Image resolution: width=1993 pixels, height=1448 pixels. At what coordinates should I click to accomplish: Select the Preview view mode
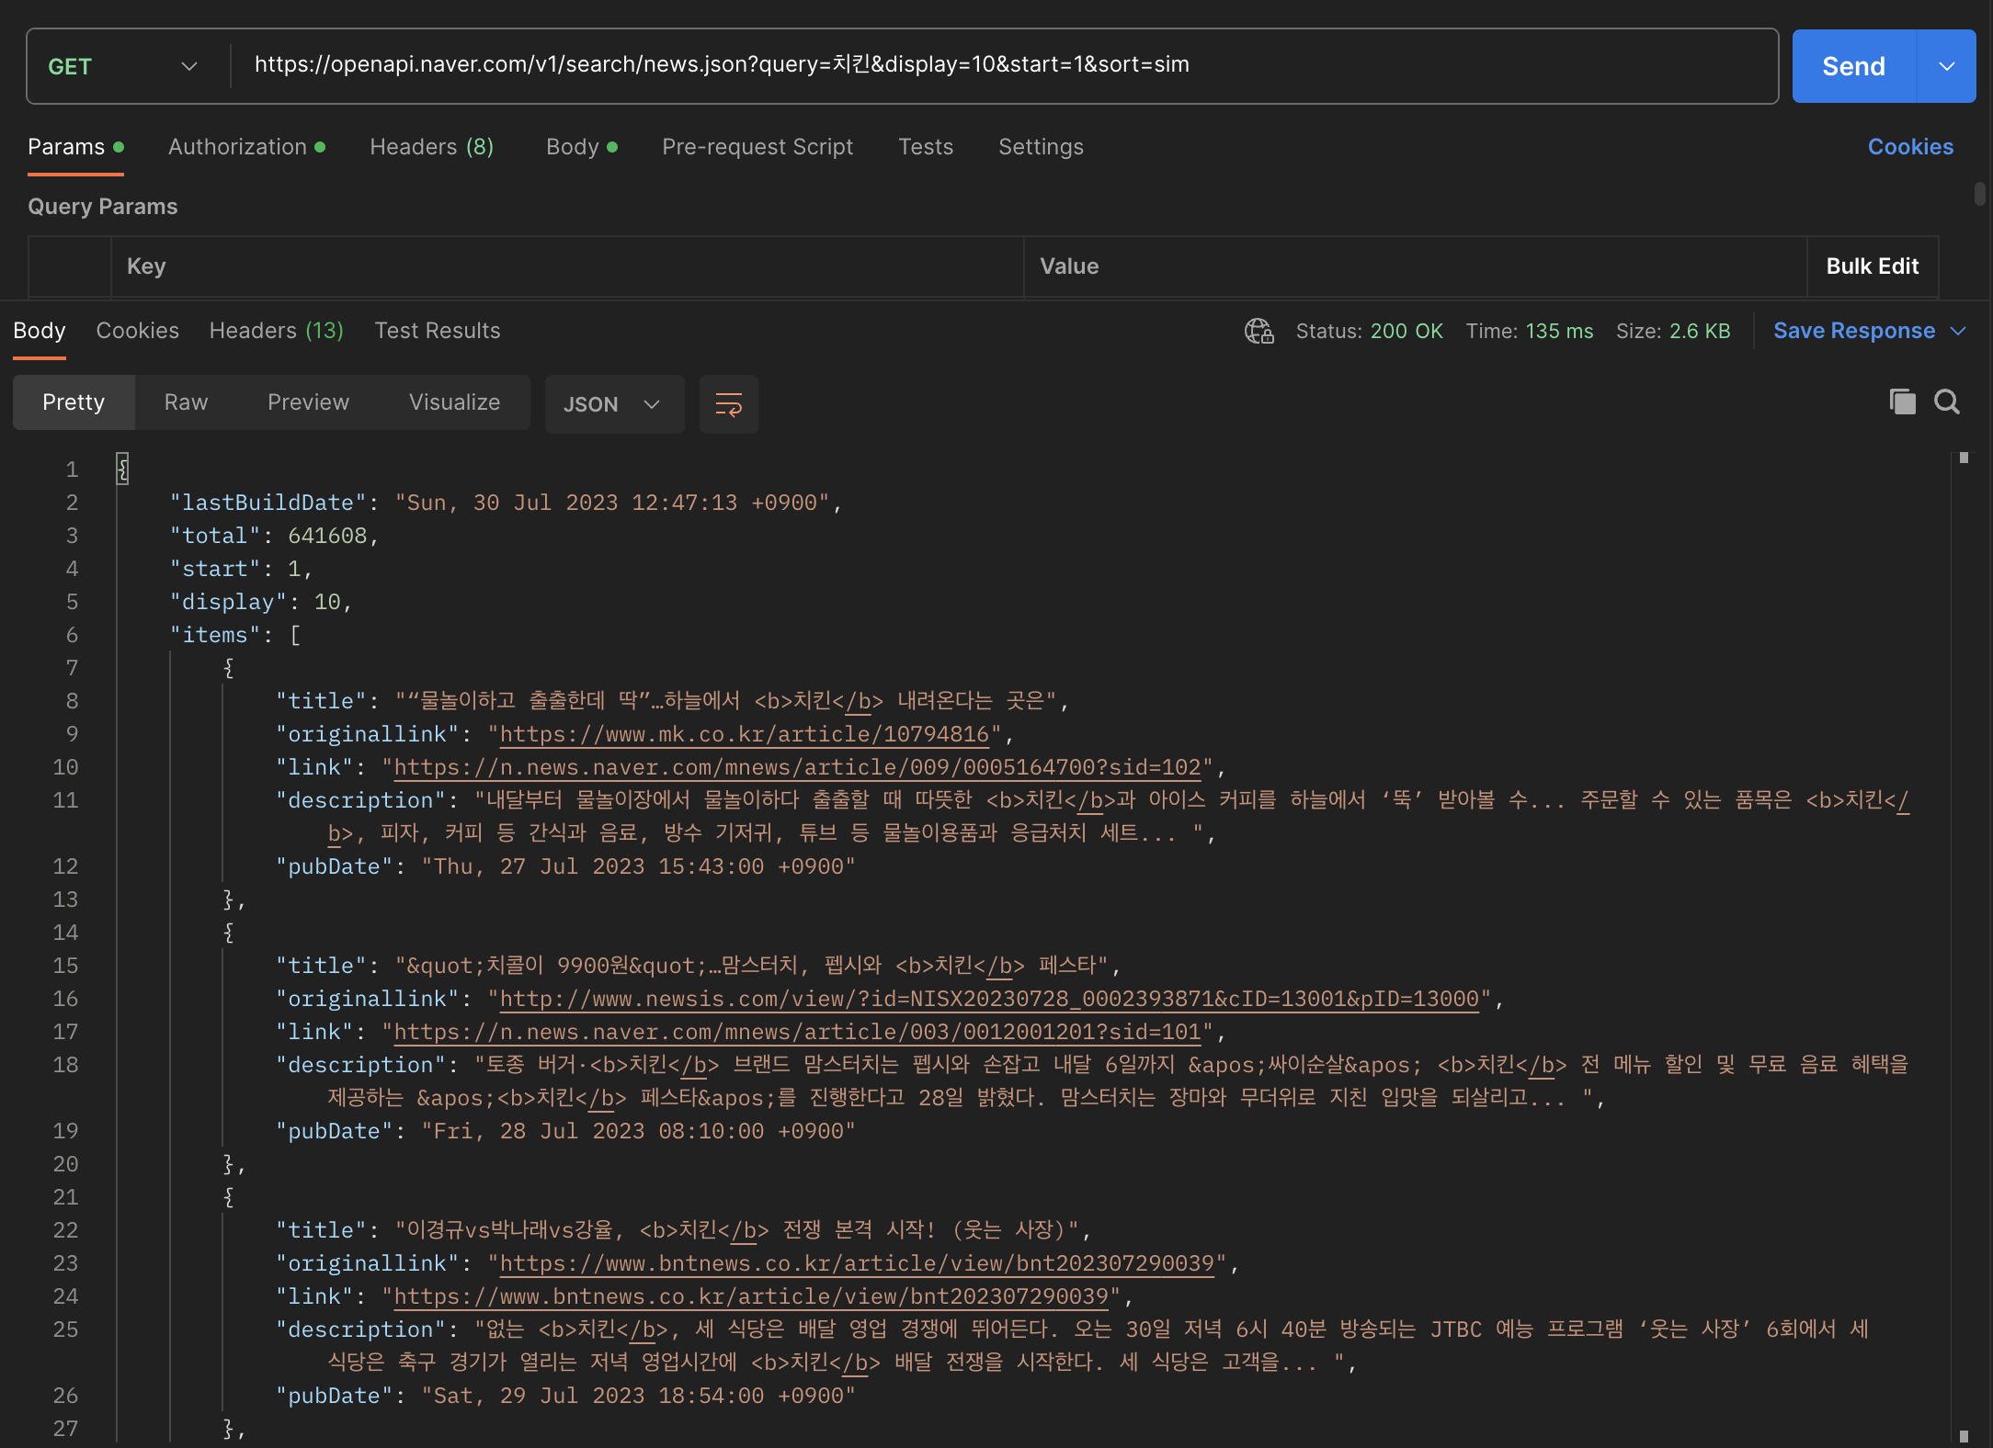[308, 402]
